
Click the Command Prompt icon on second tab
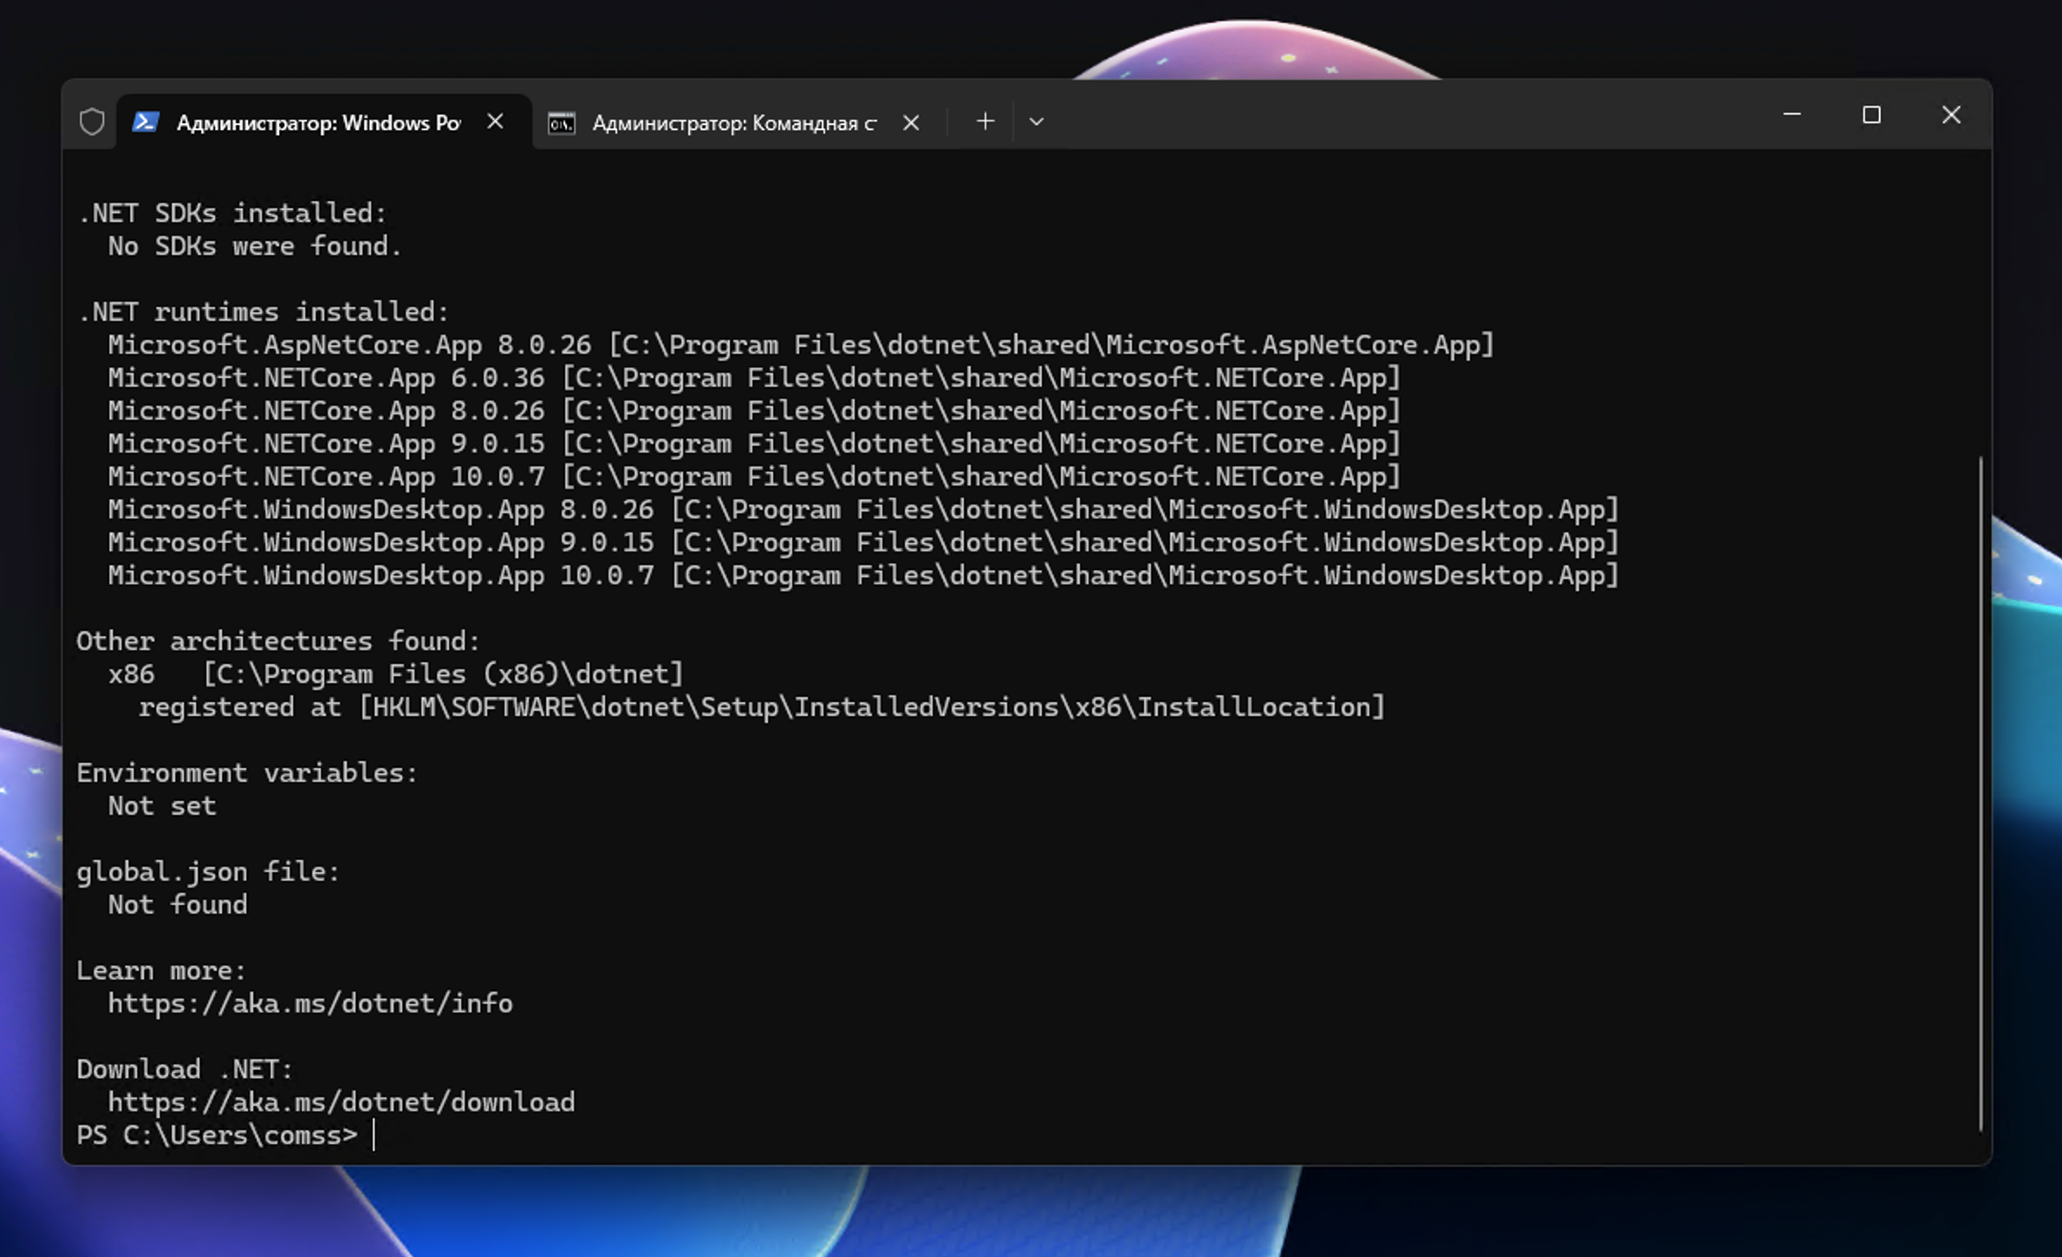561,123
